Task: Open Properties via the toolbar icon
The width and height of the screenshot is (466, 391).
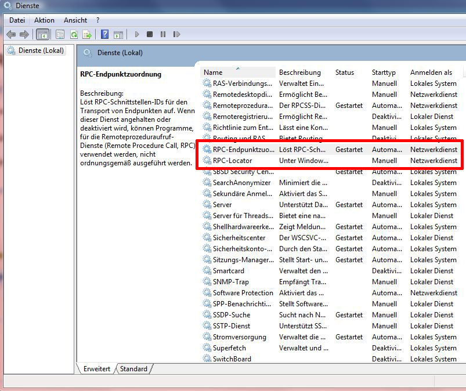Action: coord(60,34)
